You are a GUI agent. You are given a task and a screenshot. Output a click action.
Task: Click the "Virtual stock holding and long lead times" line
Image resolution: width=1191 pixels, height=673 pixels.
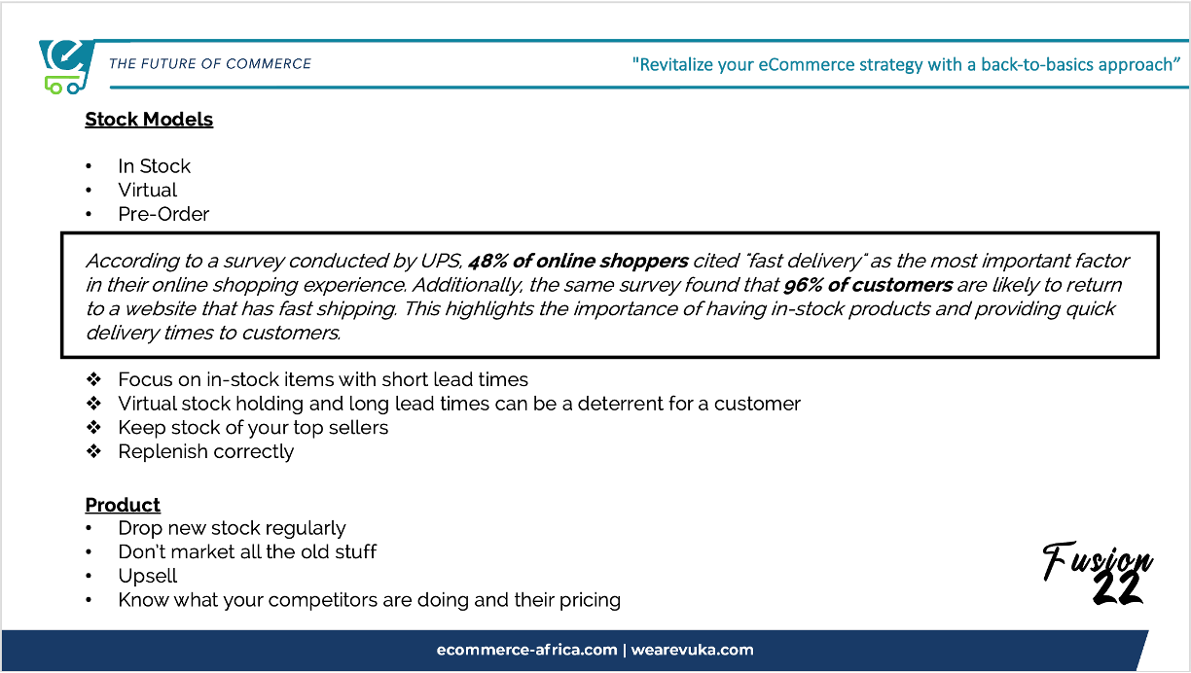click(458, 403)
